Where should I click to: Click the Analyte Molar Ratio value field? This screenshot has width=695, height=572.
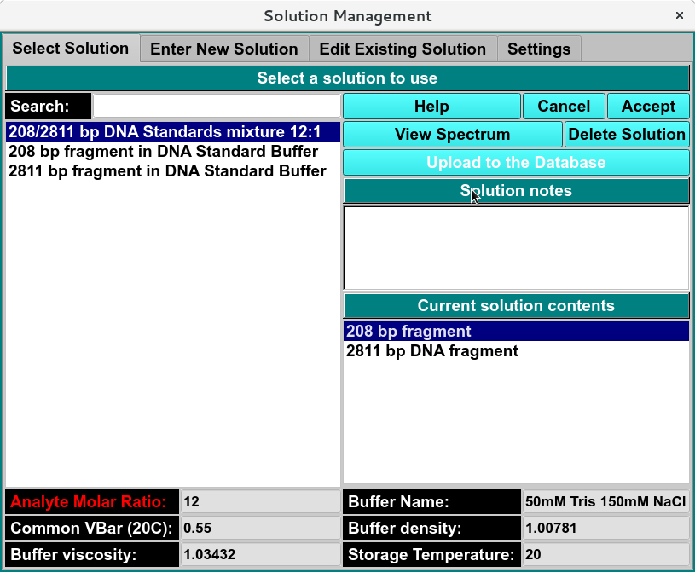[x=260, y=502]
